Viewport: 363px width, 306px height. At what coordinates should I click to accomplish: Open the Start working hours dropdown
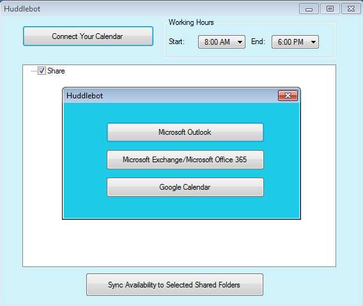tap(222, 42)
